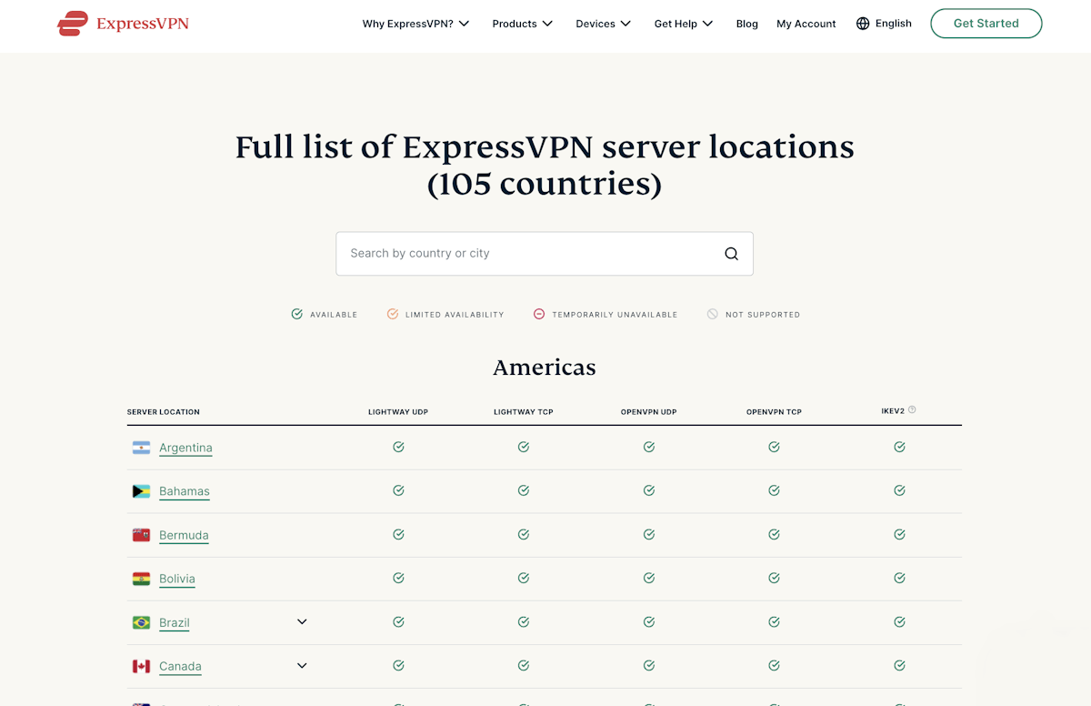Click the Temporarily Unavailable legend icon

(538, 314)
